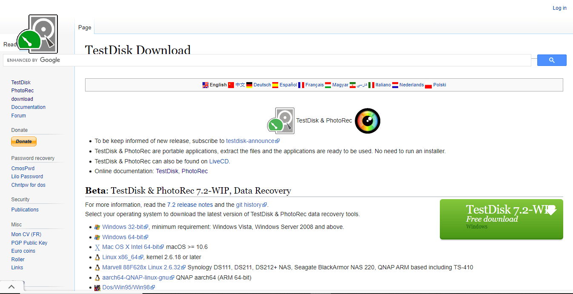The height and width of the screenshot is (294, 573).
Task: Click the Log in link
Action: point(559,8)
